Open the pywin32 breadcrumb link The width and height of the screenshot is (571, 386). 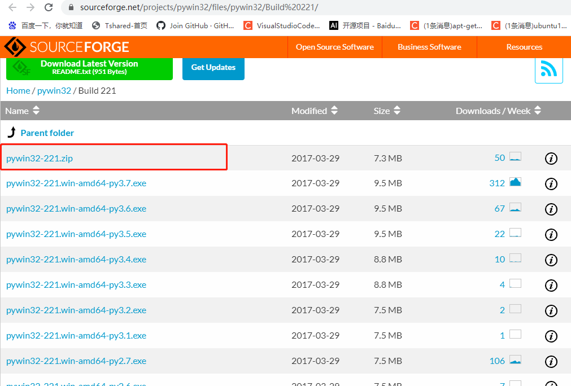pos(54,90)
